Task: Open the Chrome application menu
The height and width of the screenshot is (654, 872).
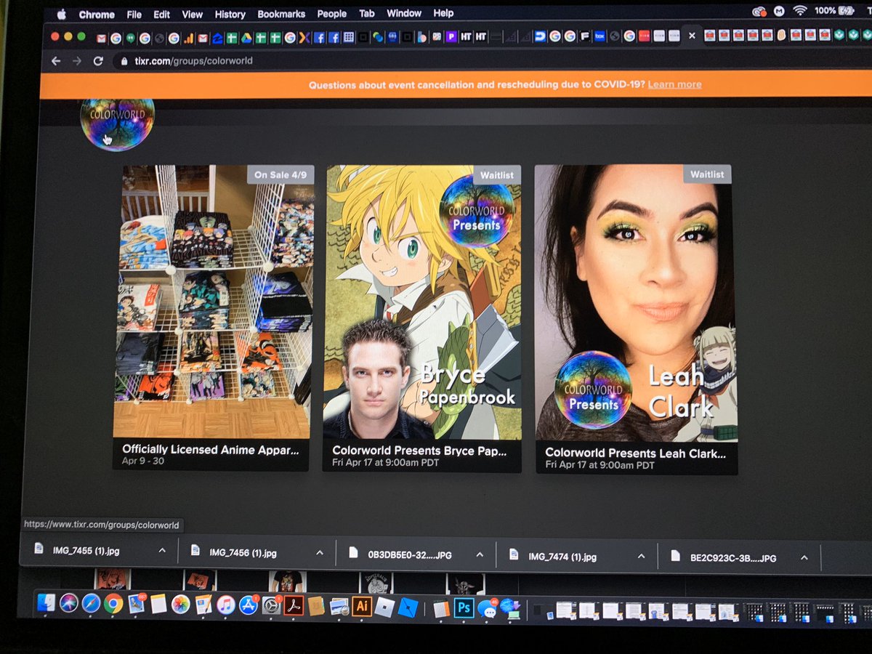Action: [x=97, y=15]
